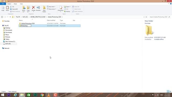
Task: Open VLC media player from the taskbar
Action: (49, 95)
